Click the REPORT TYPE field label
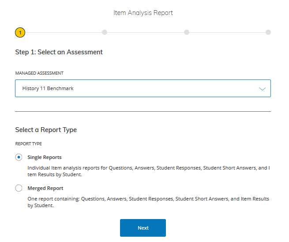Viewport: 289px width, 242px height. tap(29, 144)
